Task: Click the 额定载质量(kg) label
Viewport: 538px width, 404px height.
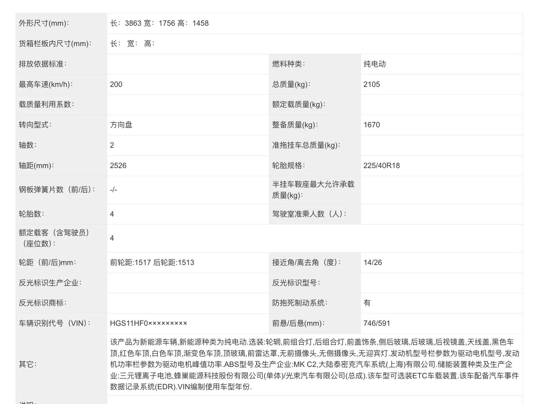Action: (299, 105)
